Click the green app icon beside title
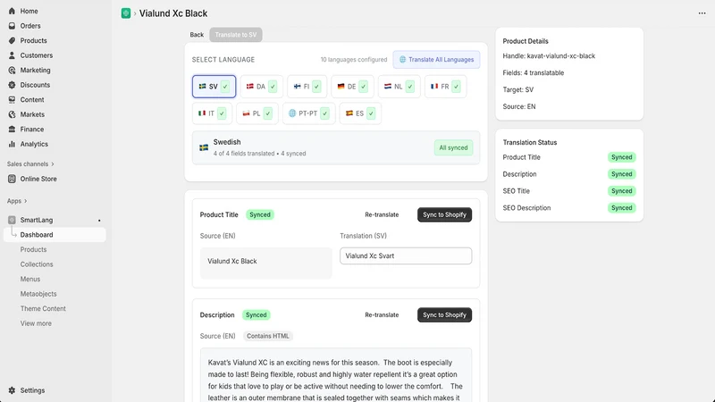This screenshot has width=715, height=402. [x=126, y=13]
